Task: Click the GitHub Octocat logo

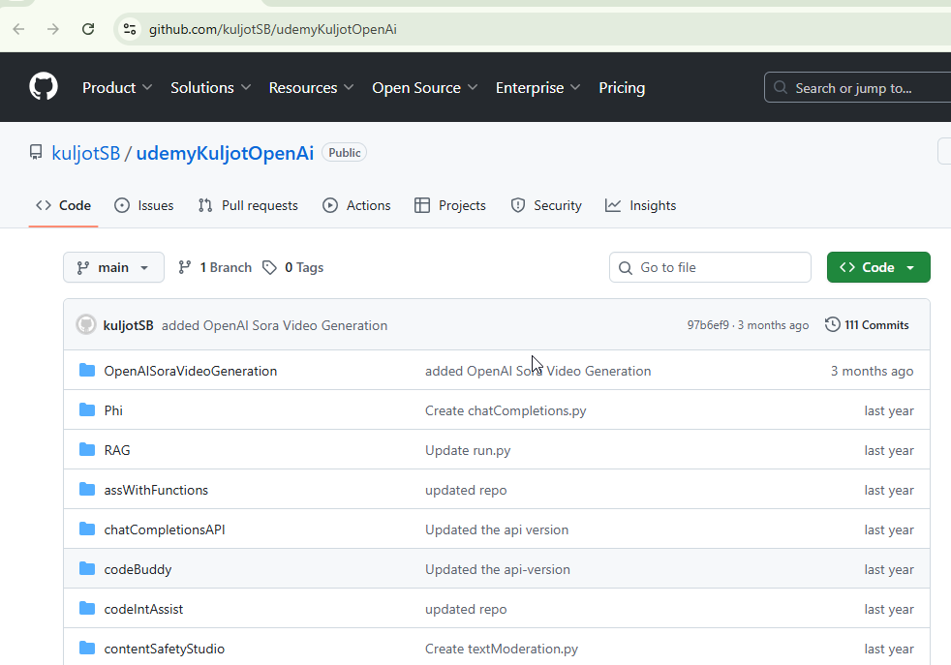Action: 44,87
